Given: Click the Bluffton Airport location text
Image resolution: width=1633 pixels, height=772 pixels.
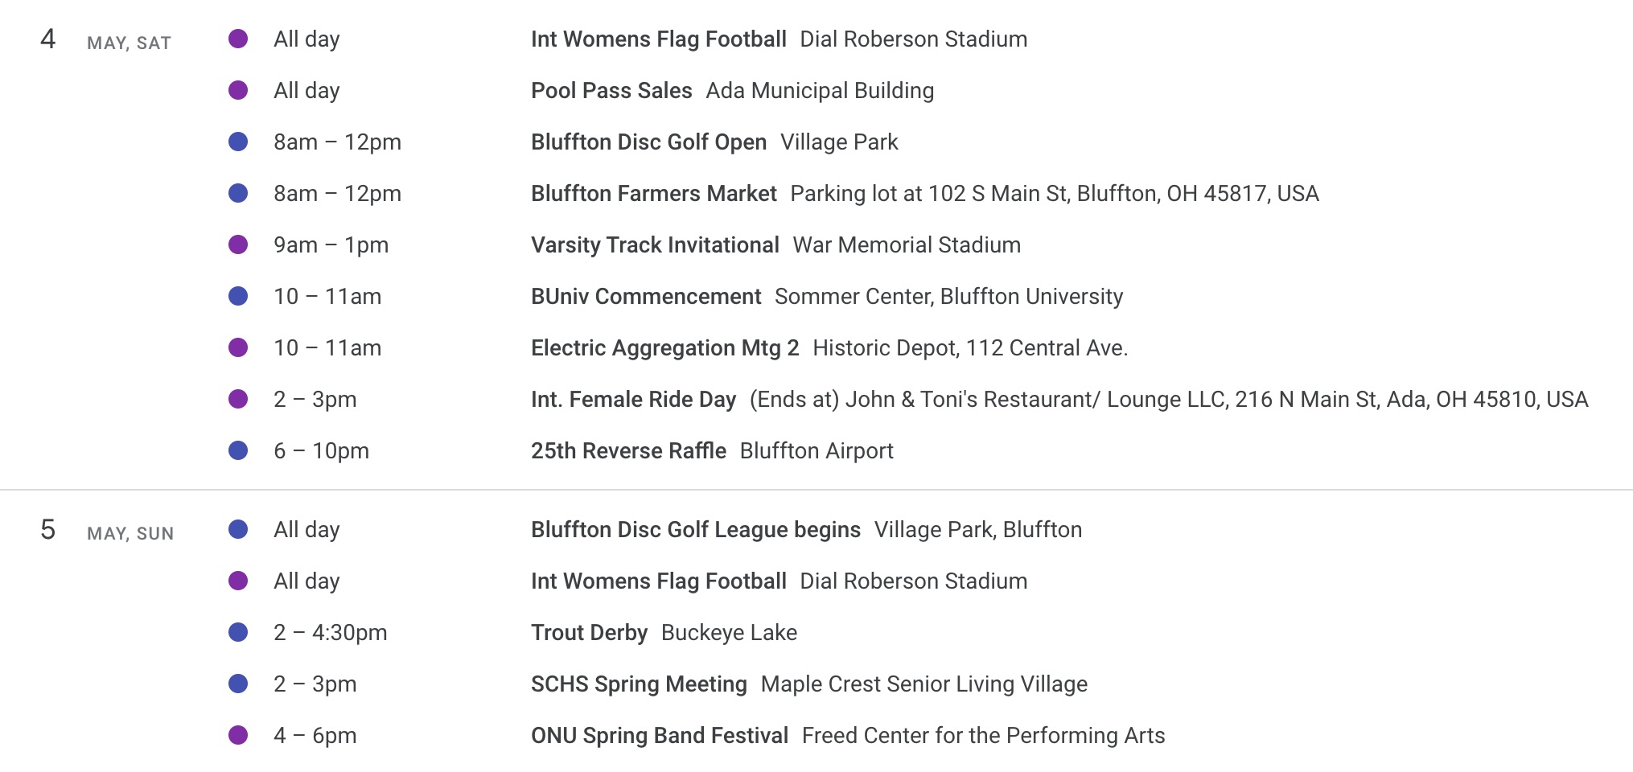Looking at the screenshot, I should (816, 451).
